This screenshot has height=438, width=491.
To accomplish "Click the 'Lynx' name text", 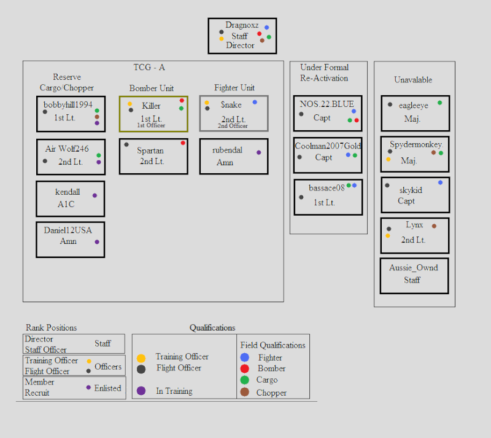I will [414, 225].
